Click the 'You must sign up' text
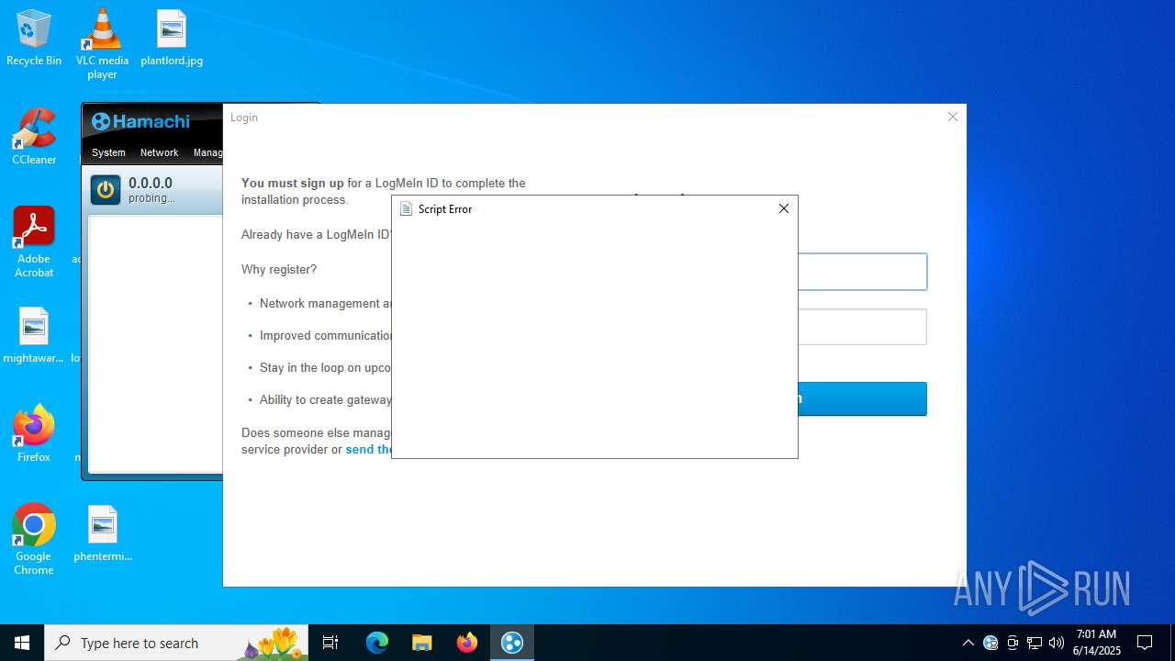Image resolution: width=1175 pixels, height=661 pixels. [x=293, y=183]
